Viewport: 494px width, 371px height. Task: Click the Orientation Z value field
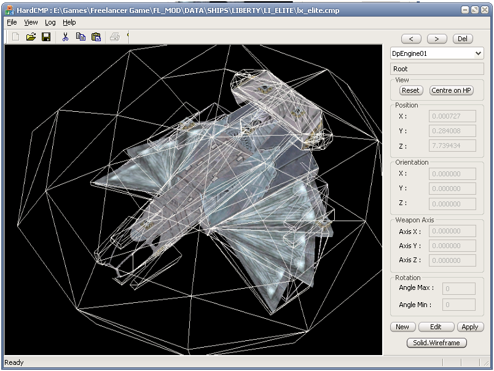coord(452,204)
